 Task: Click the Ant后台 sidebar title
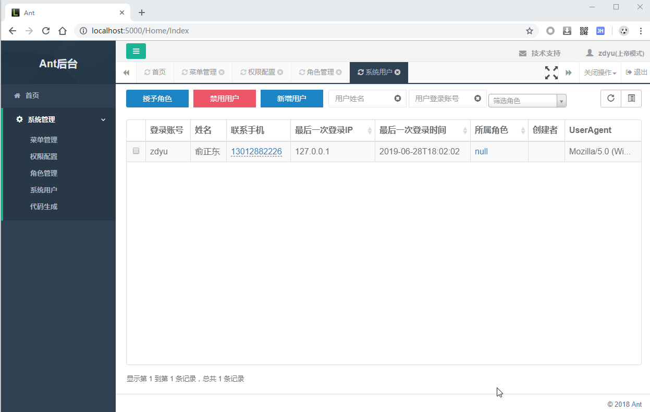click(58, 64)
